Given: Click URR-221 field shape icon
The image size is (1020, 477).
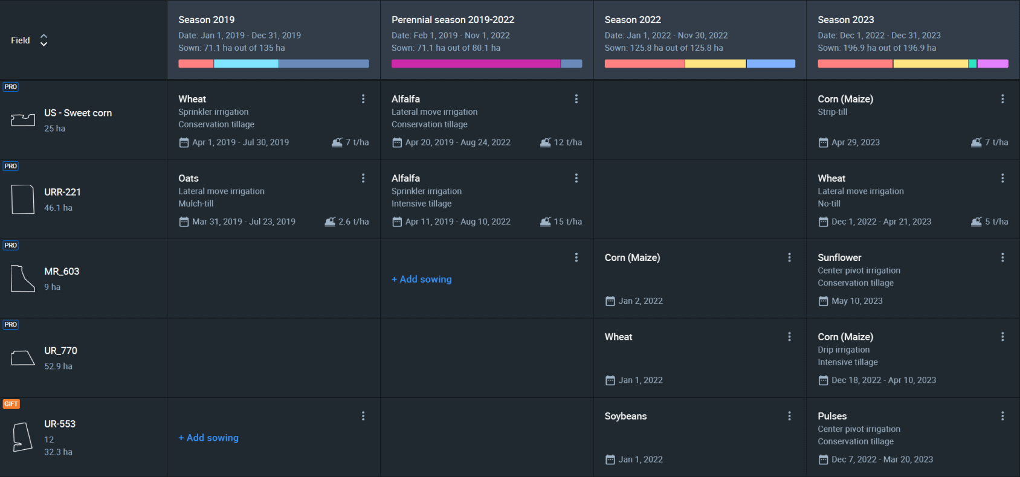Looking at the screenshot, I should tap(23, 199).
